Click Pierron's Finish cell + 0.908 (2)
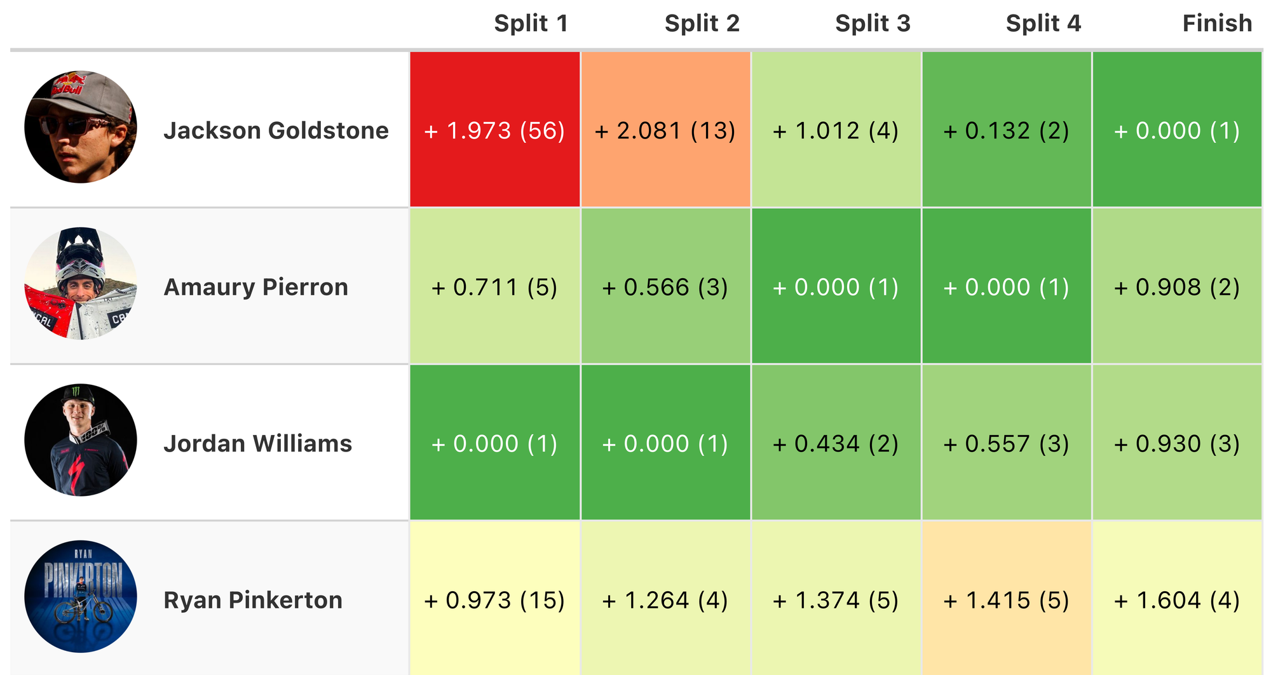Viewport: 1271px width, 675px height. [x=1177, y=287]
